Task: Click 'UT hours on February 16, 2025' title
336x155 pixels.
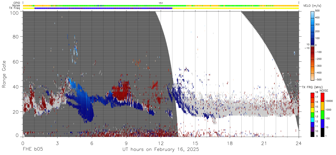Action: click(x=161, y=150)
